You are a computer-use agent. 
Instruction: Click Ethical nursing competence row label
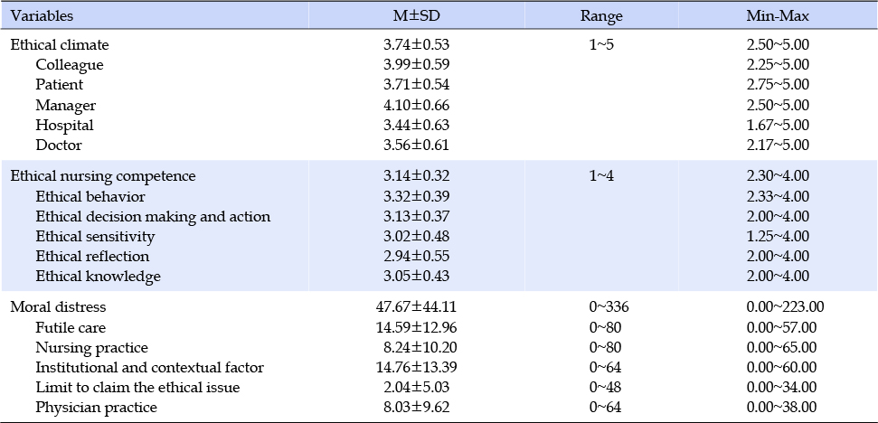click(x=103, y=176)
